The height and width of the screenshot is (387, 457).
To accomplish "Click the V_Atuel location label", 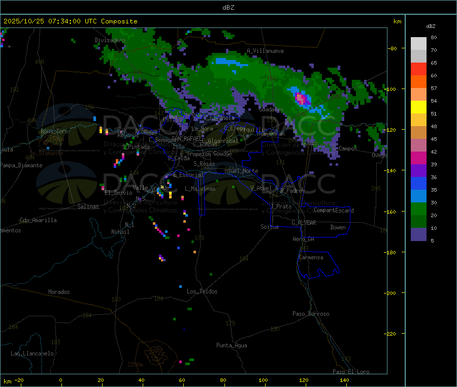I will click(261, 188).
